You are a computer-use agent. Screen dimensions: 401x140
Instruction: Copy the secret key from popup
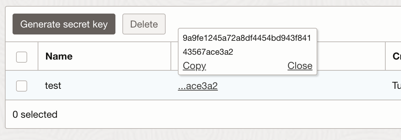click(x=194, y=66)
